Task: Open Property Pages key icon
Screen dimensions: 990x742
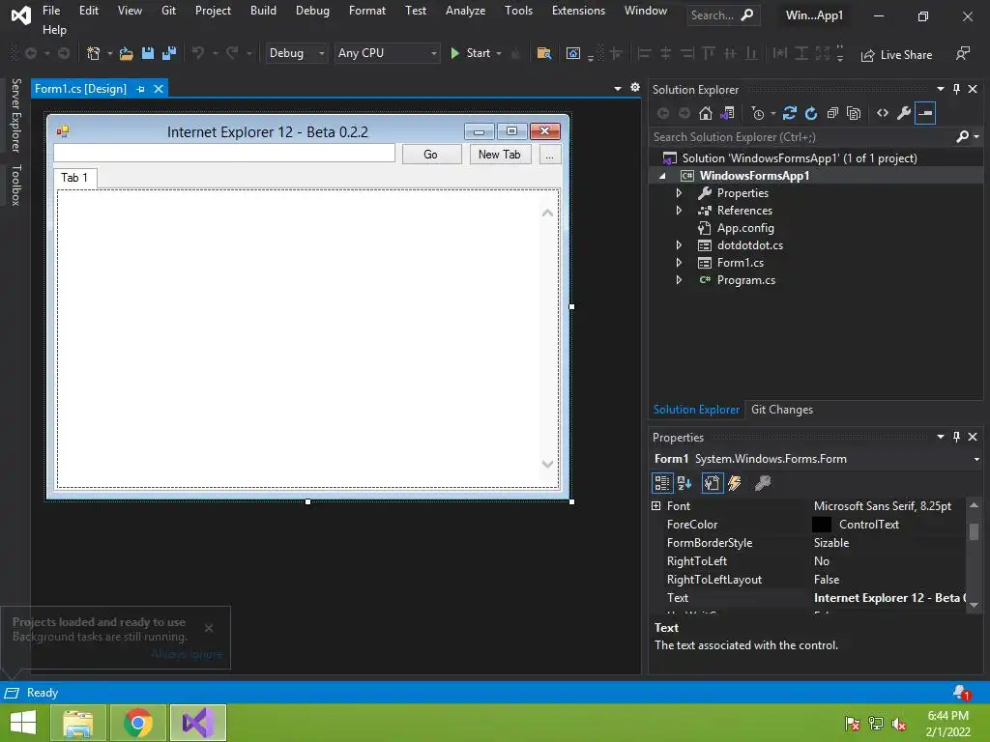Action: [763, 483]
